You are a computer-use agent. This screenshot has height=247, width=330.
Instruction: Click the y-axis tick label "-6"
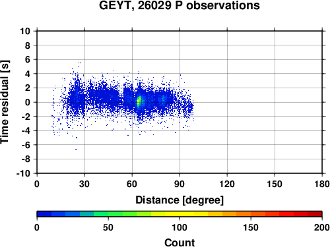pyautogui.click(x=26, y=145)
